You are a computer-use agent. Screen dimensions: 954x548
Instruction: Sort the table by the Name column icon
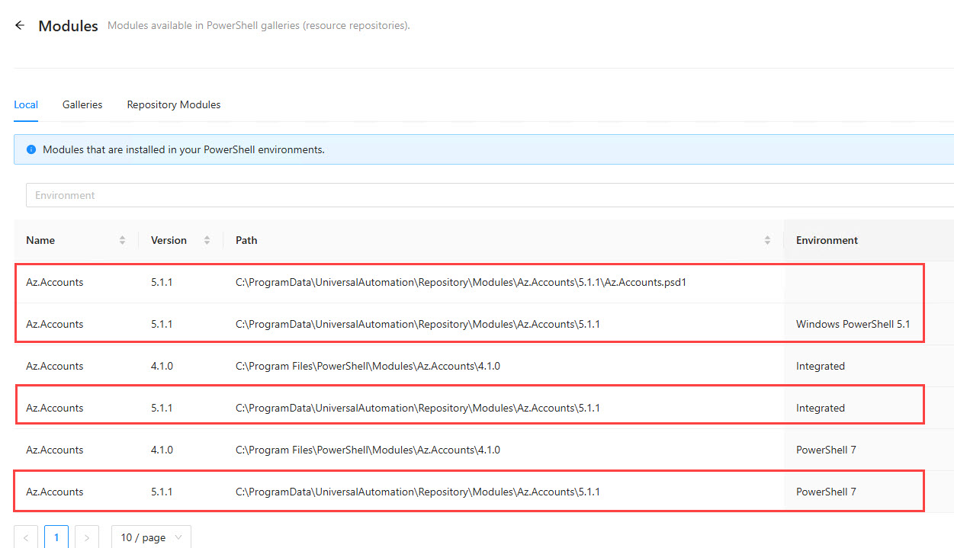tap(122, 240)
